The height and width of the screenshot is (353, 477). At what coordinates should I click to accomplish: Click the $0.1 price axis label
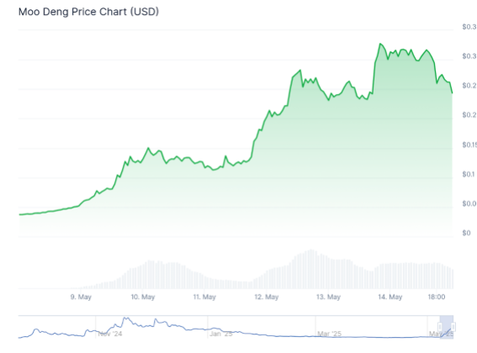pos(469,174)
